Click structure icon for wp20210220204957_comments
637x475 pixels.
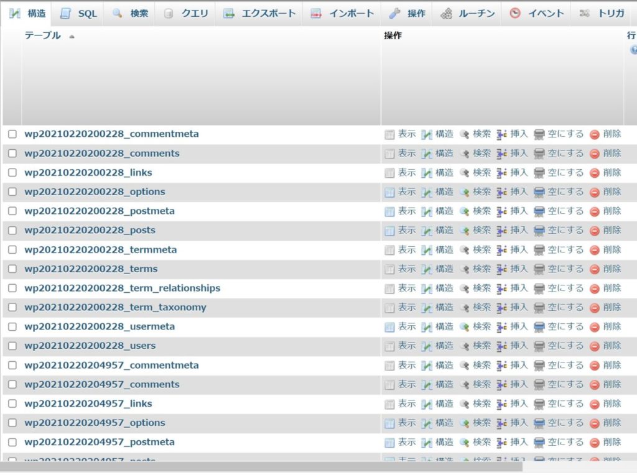[427, 385]
